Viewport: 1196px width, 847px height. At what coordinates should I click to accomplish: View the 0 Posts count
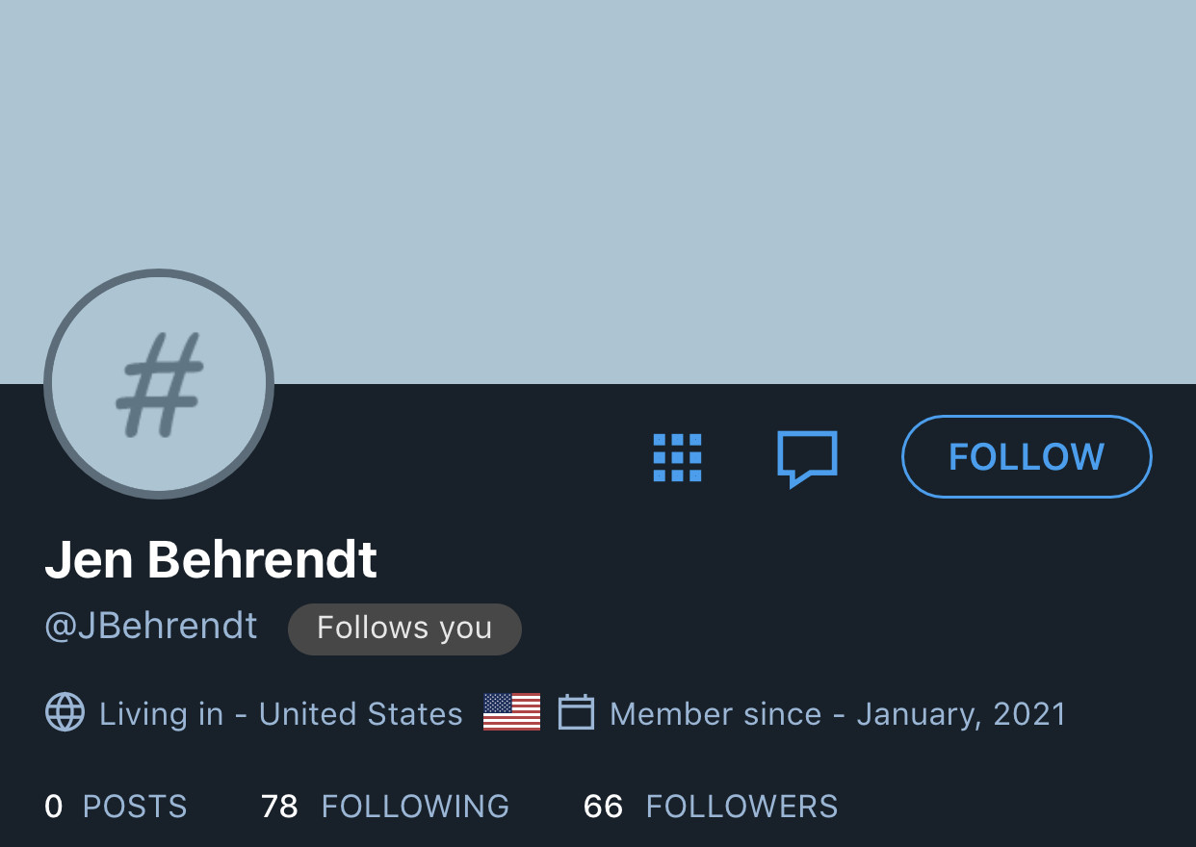[116, 806]
